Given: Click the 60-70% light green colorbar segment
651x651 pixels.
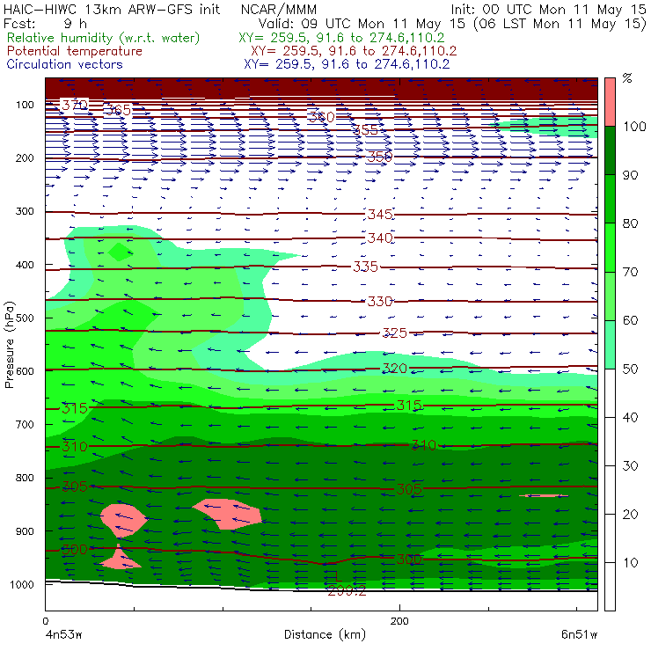Looking at the screenshot, I should pyautogui.click(x=610, y=296).
